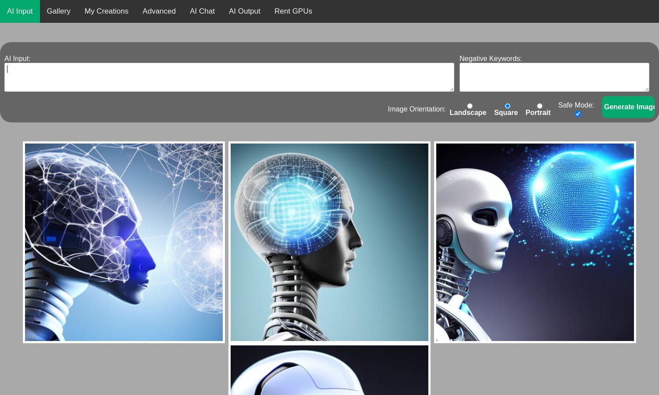Open the glowing brain chip android thumbnail
The height and width of the screenshot is (395, 659).
329,242
